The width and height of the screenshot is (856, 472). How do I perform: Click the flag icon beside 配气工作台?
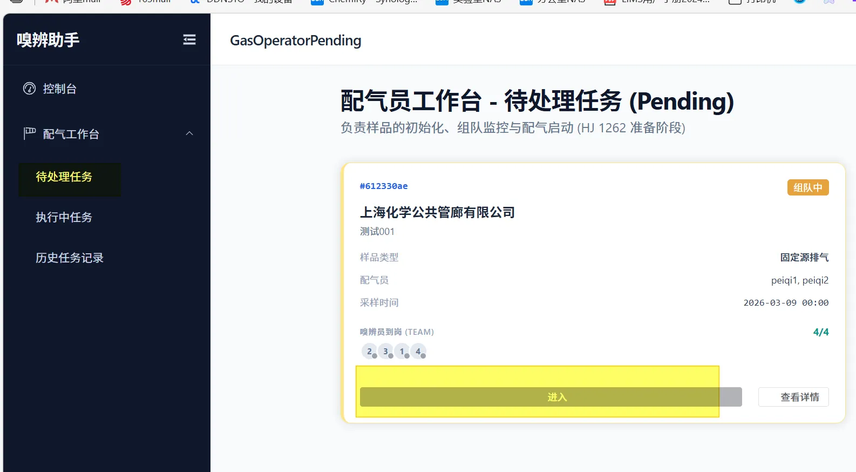point(29,134)
